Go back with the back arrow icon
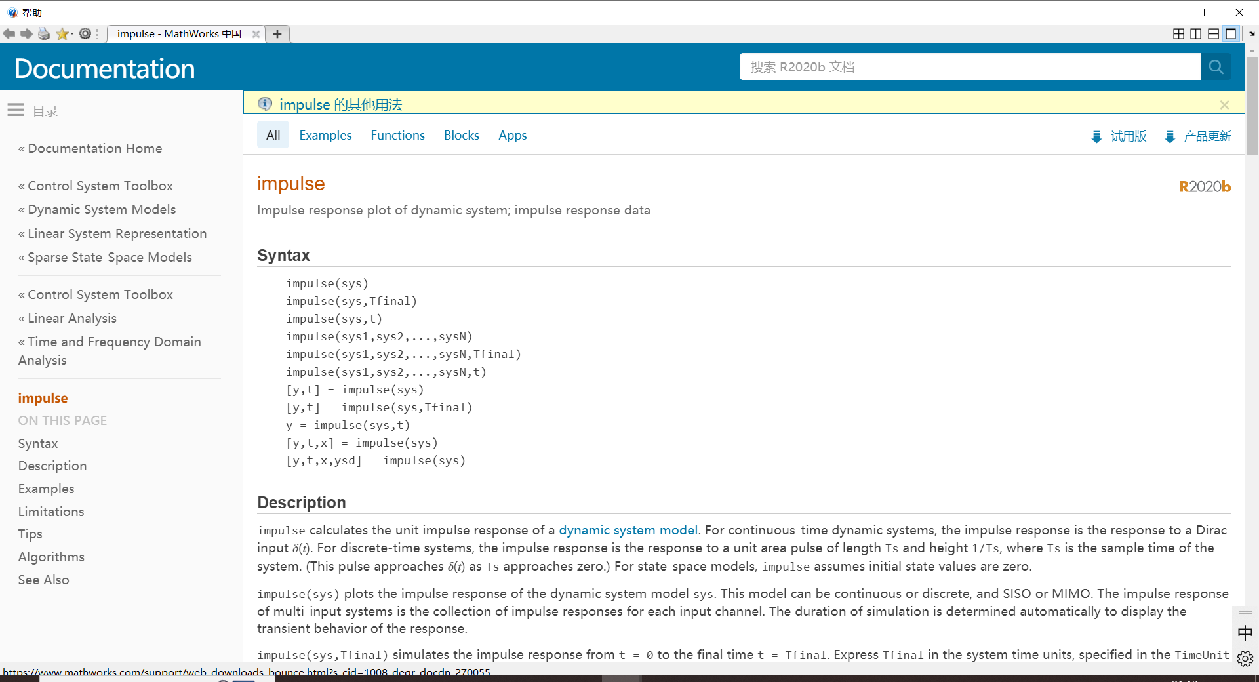The height and width of the screenshot is (682, 1259). click(9, 33)
